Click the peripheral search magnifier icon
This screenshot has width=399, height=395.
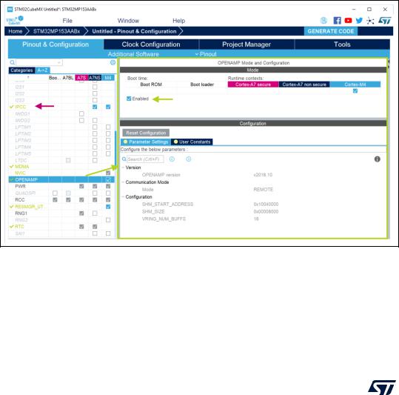click(12, 62)
